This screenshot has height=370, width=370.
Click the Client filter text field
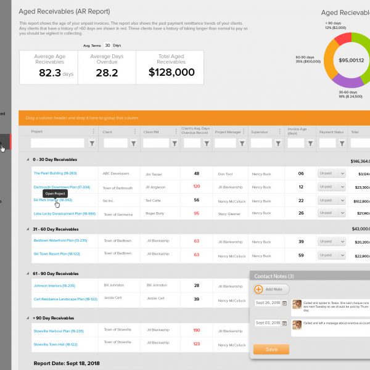pyautogui.click(x=116, y=143)
